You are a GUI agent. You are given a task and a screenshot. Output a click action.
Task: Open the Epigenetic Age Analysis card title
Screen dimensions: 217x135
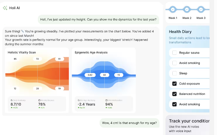coord(91,52)
